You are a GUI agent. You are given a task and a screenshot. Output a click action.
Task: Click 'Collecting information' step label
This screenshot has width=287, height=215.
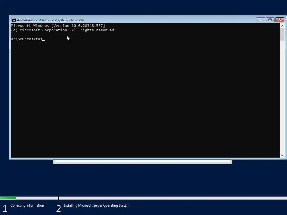pyautogui.click(x=27, y=205)
